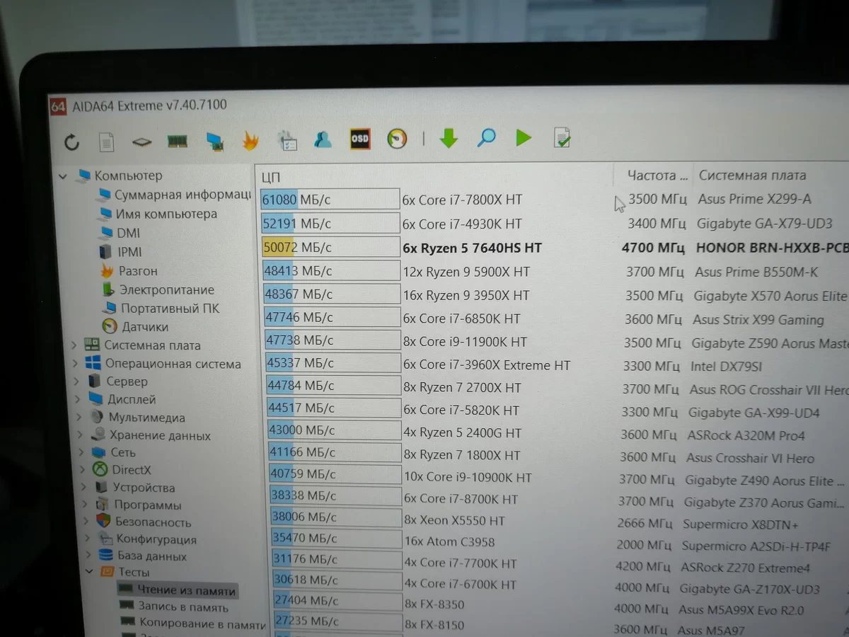Screen dimensions: 849x637
Task: Click the motherboard chip toolbar icon
Action: click(141, 142)
